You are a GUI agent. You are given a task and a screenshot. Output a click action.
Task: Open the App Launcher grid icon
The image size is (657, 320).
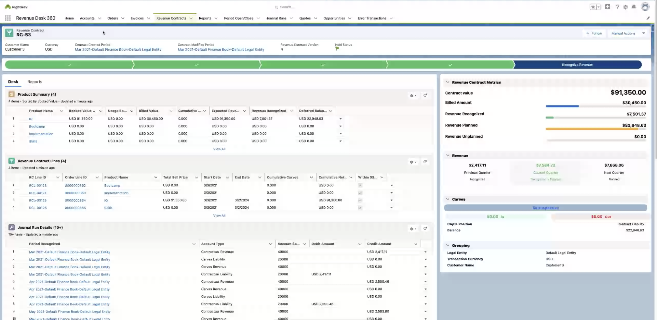(x=7, y=18)
